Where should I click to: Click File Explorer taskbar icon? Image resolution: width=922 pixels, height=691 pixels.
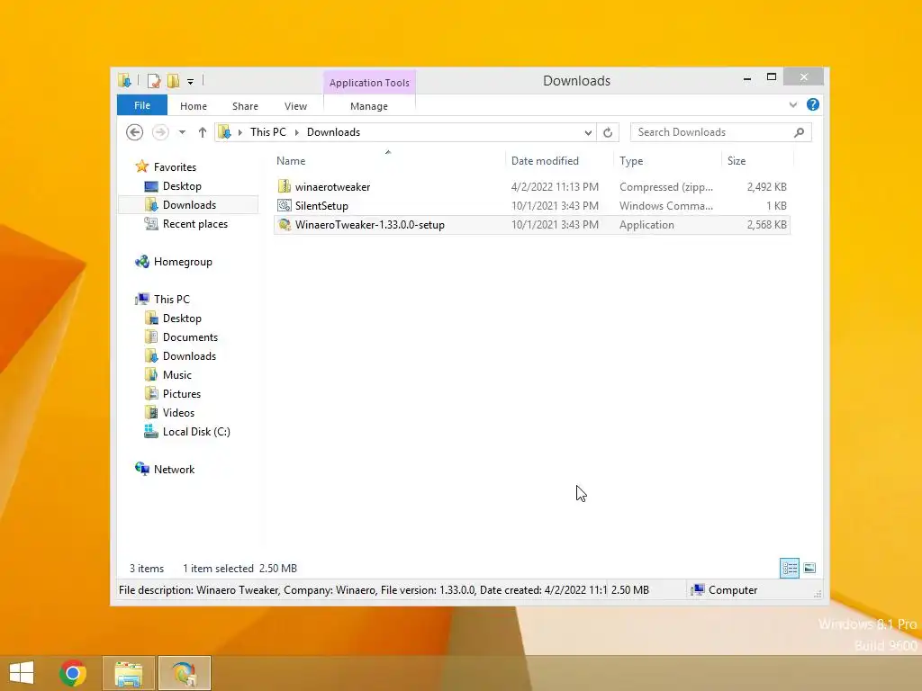(128, 673)
